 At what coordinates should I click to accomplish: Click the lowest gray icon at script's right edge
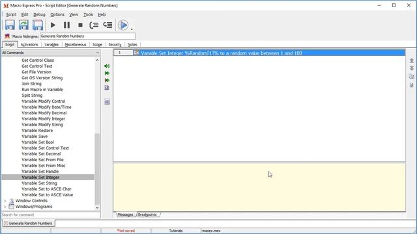[x=412, y=85]
